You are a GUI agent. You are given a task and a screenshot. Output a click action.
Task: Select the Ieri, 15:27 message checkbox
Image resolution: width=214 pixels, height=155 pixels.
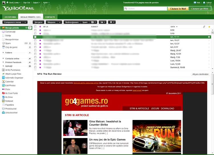click(35, 40)
